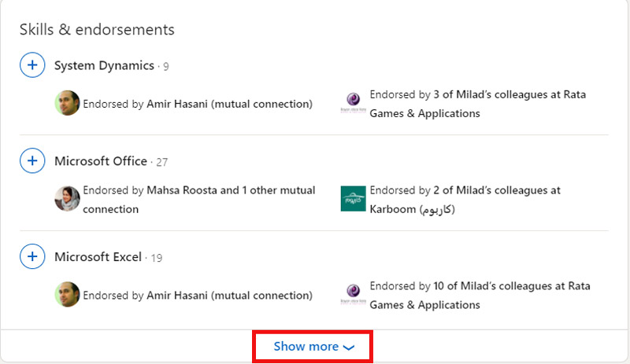Click the Show more chevron arrow

(350, 347)
